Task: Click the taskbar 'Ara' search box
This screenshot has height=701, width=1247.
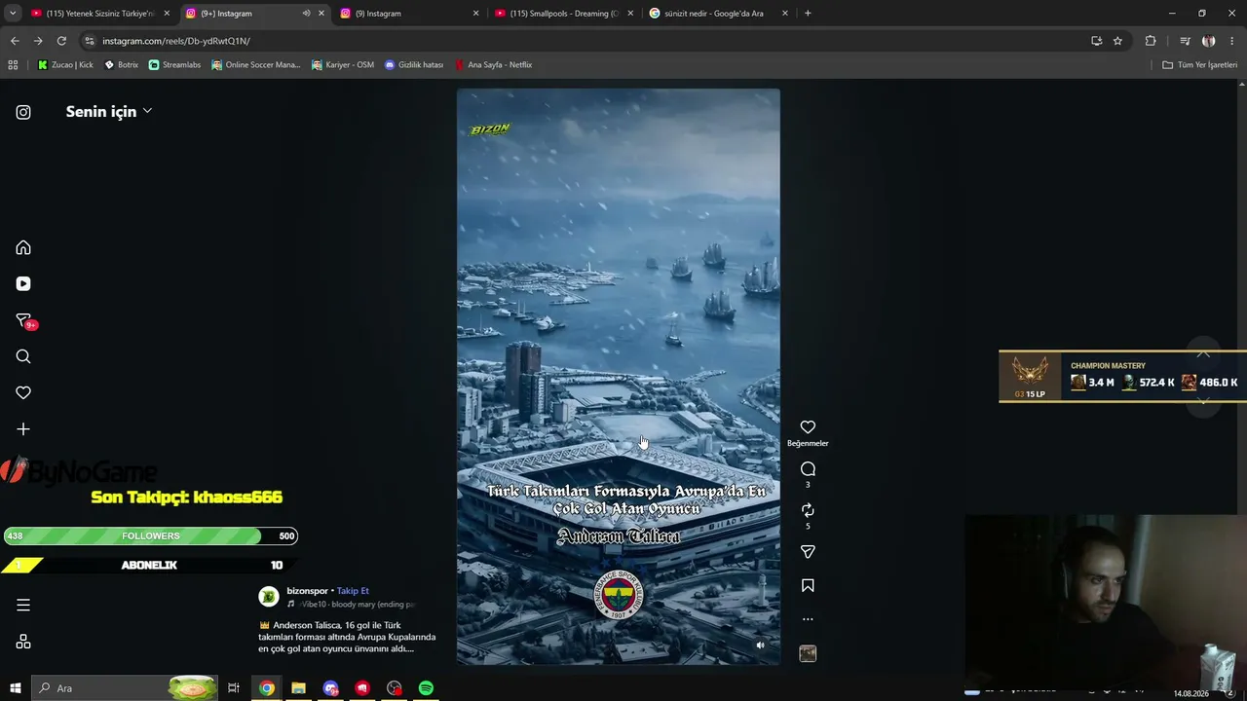Action: pos(124,688)
